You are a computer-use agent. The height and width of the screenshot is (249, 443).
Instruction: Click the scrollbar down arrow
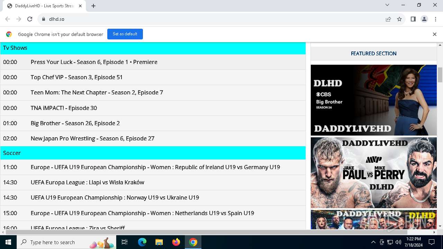tap(440, 226)
